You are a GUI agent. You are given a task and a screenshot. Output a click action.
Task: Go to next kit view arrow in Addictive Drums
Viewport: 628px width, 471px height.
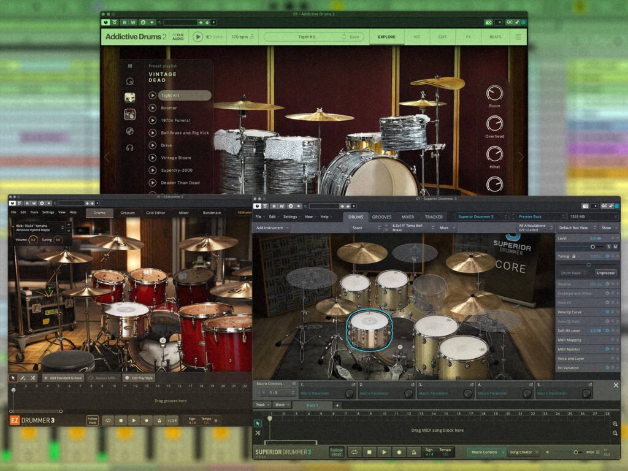pyautogui.click(x=521, y=158)
